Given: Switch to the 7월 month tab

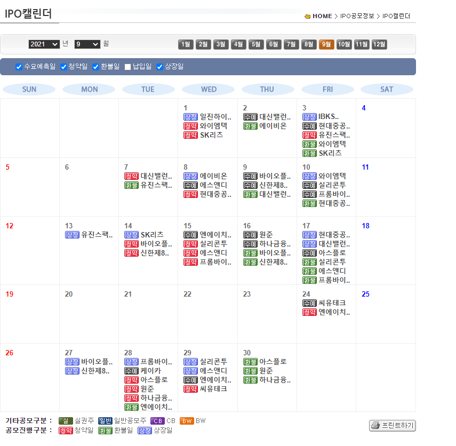Looking at the screenshot, I should point(291,44).
